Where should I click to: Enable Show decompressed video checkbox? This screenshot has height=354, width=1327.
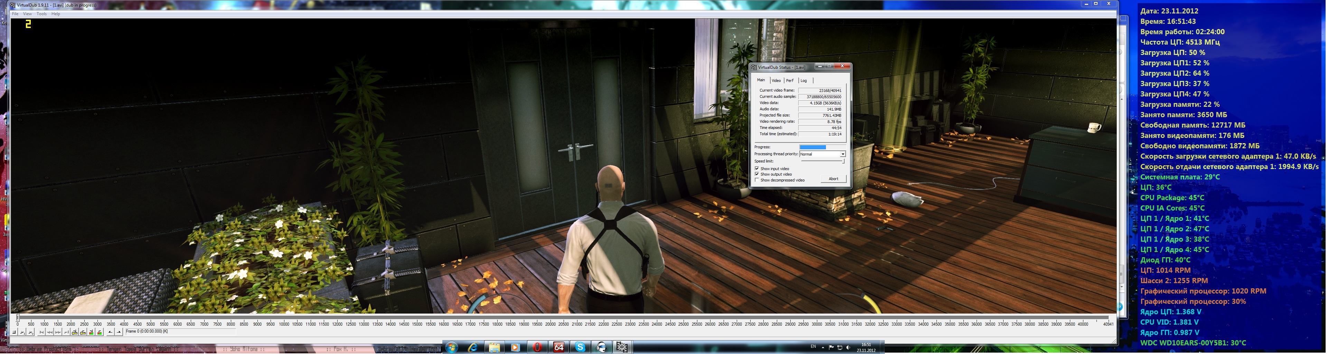pos(757,180)
